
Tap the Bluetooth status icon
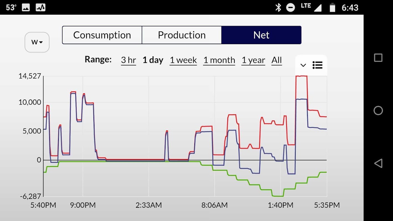point(278,7)
